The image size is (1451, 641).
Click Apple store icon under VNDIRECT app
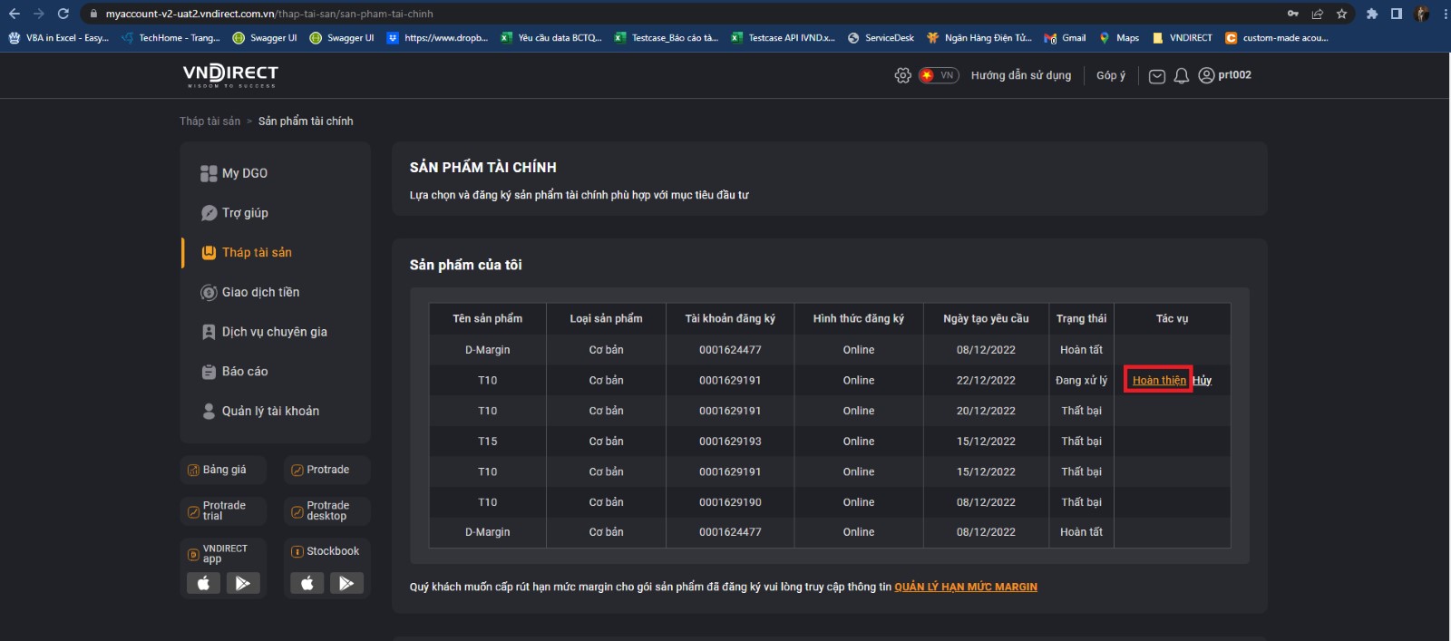click(204, 583)
